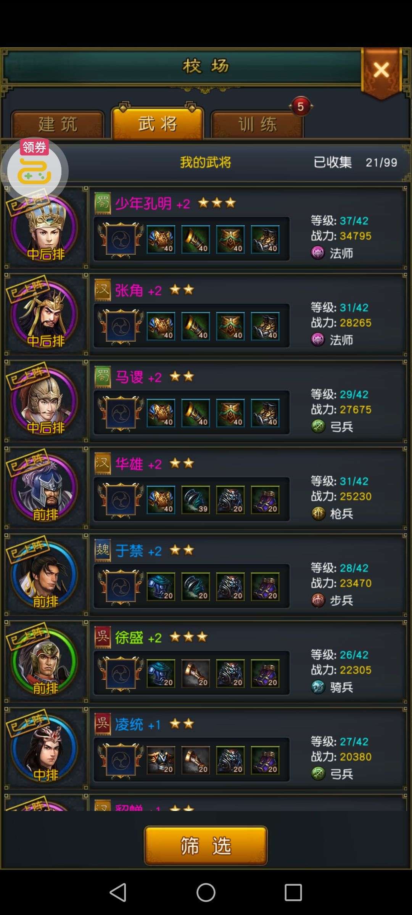Tap 少年孔明's hero portrait
Image resolution: width=412 pixels, height=915 pixels.
[45, 228]
